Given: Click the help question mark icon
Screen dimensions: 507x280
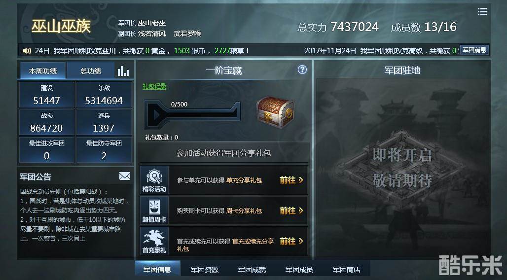Looking at the screenshot, I should (302, 70).
